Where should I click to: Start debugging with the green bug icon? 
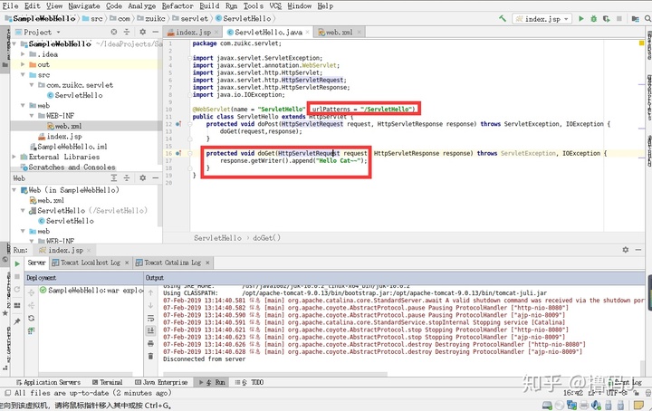pos(594,19)
